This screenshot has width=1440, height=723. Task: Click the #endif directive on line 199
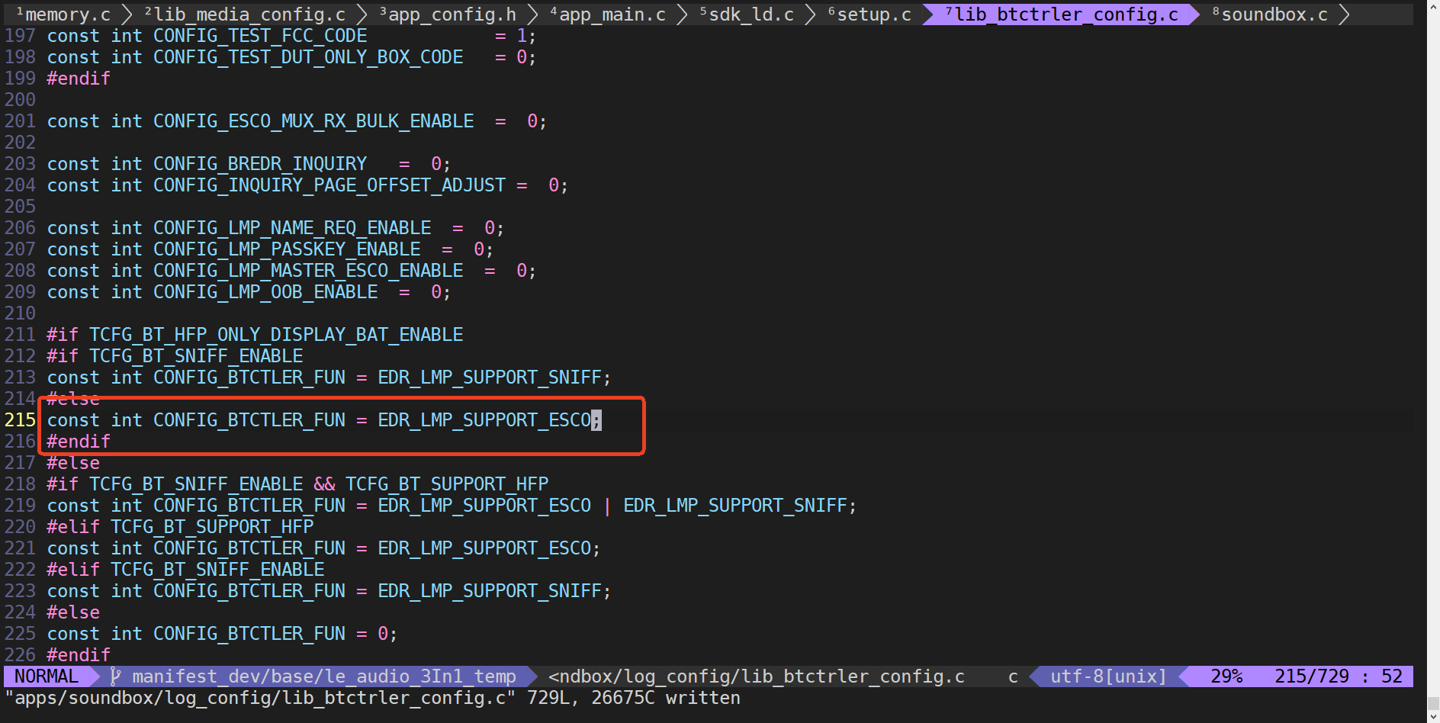point(79,79)
